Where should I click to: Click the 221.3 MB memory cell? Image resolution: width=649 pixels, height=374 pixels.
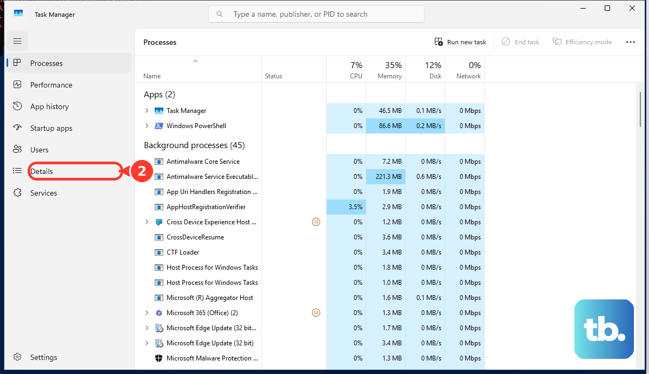click(386, 177)
